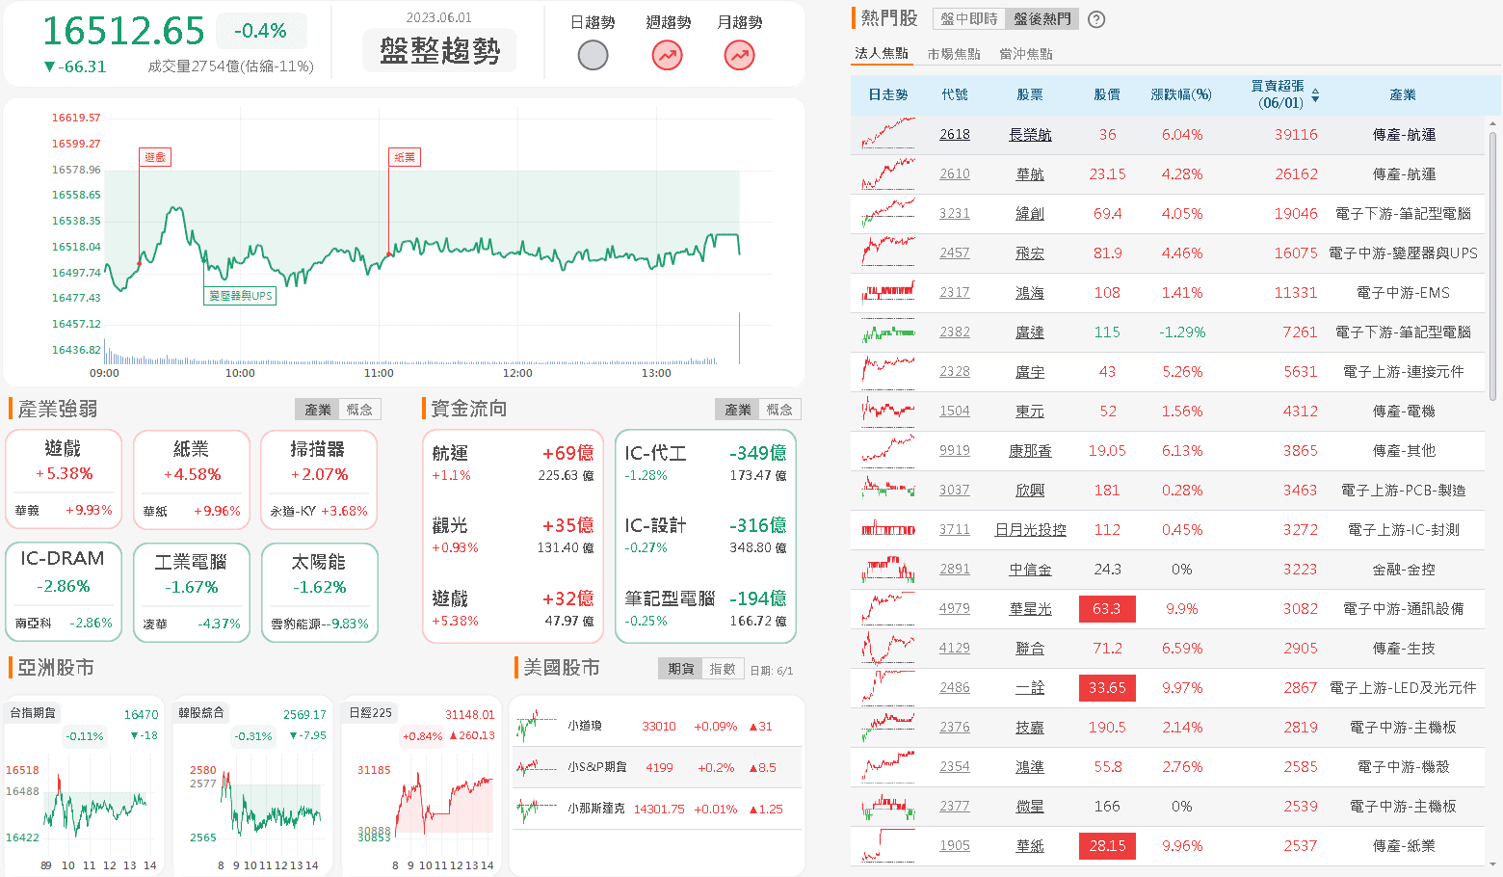
Task: Click highlighted price 33.65 for 一詮
Action: pyautogui.click(x=1107, y=688)
